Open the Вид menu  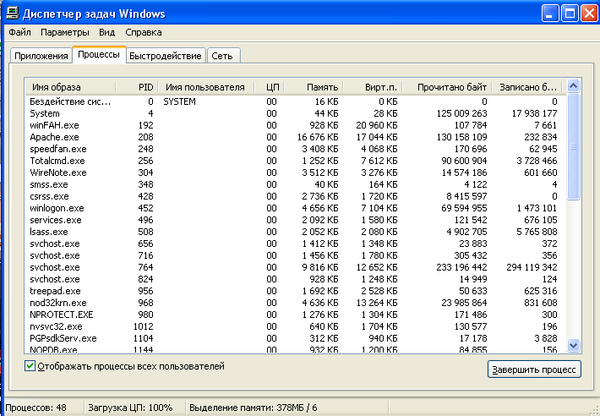(106, 32)
